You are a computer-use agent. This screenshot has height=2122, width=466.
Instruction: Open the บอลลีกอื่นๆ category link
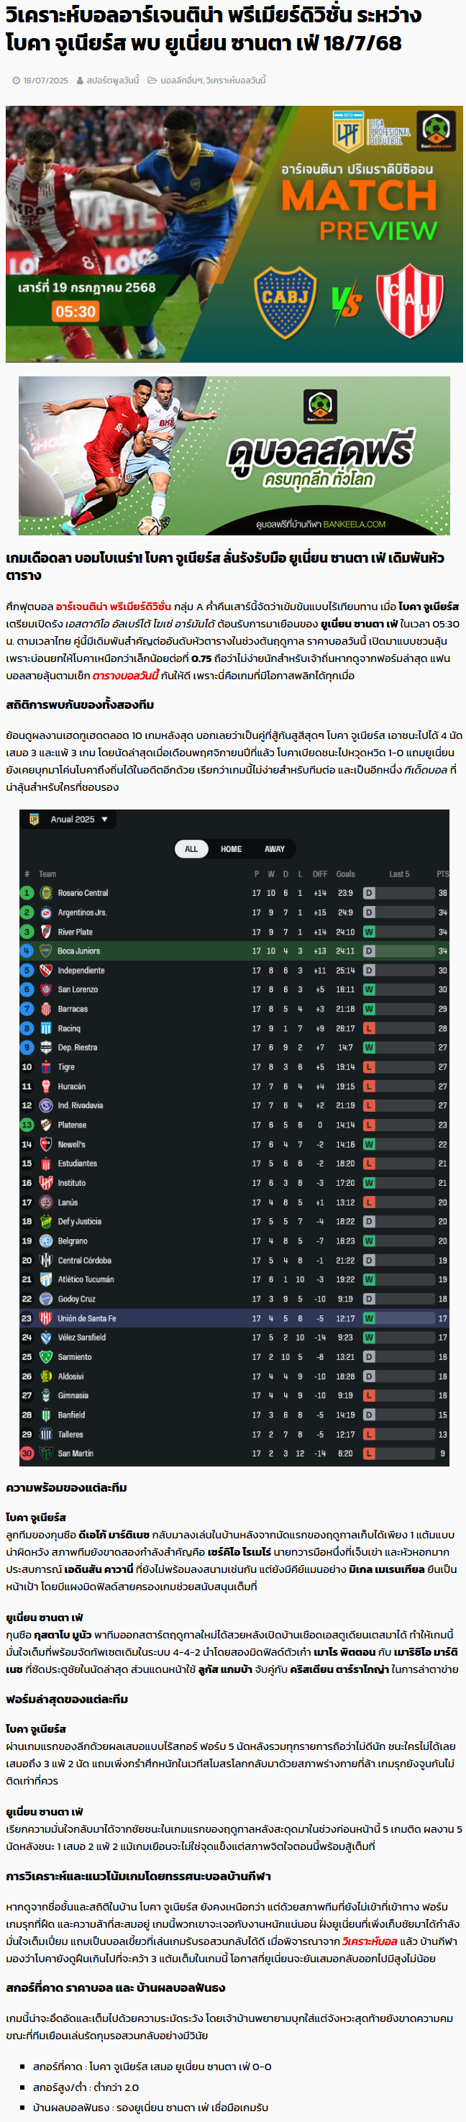tap(181, 81)
